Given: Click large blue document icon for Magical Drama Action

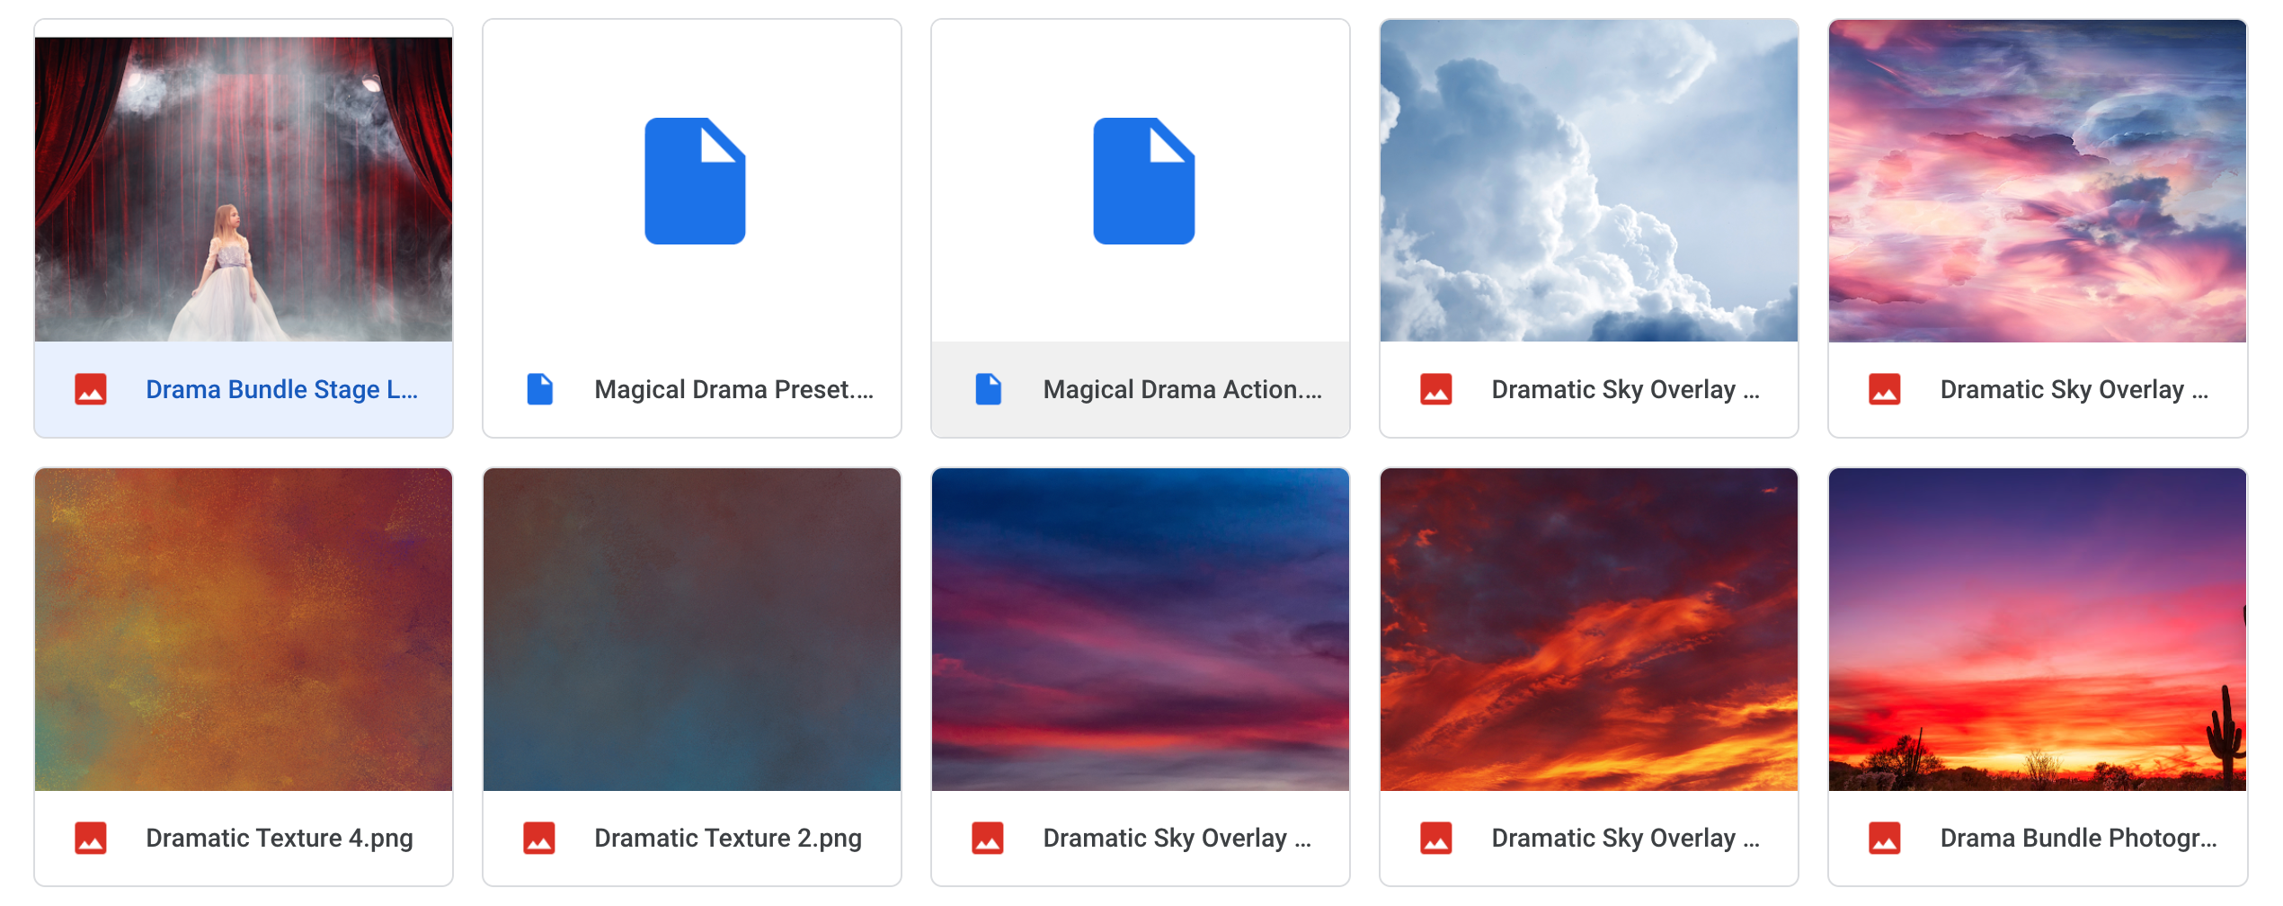Looking at the screenshot, I should (1143, 181).
